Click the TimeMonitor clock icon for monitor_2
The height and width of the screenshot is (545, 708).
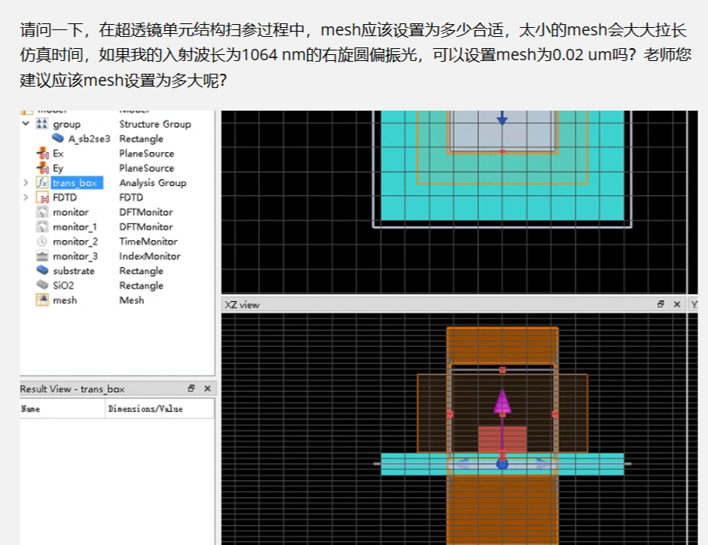43,241
